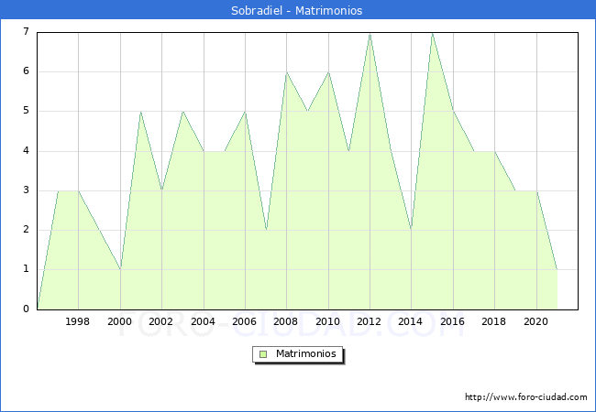The width and height of the screenshot is (596, 412).
Task: Select the 2004 x-axis label
Action: click(x=203, y=321)
